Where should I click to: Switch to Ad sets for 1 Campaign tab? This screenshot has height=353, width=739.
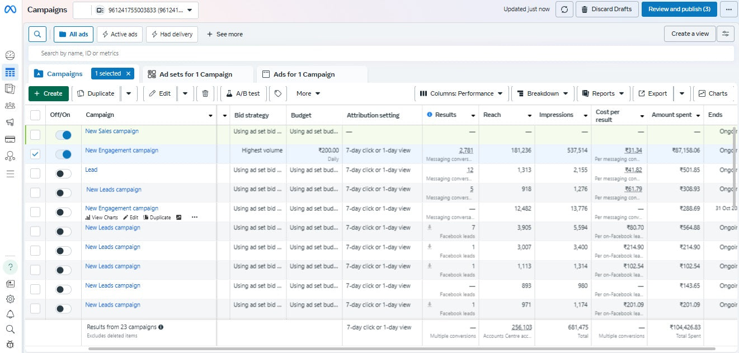click(195, 74)
